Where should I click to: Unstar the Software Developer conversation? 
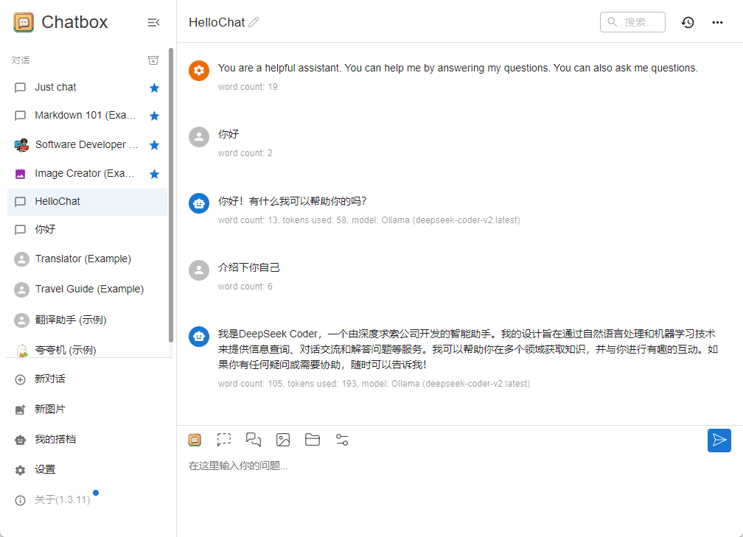[154, 145]
